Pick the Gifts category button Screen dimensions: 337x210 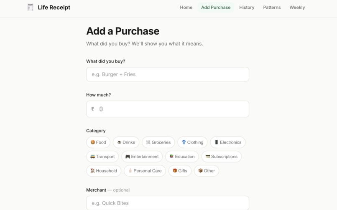(x=180, y=171)
